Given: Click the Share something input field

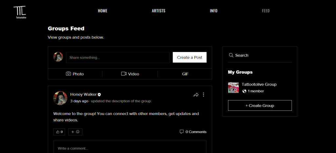Looking at the screenshot, I should (118, 57).
